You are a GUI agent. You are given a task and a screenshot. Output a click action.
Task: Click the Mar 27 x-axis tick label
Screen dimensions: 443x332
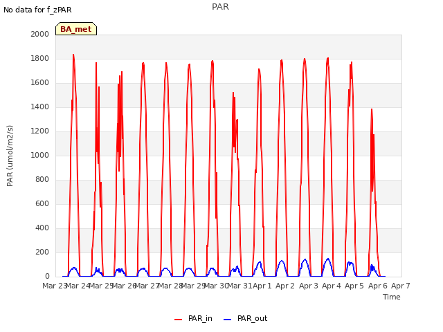click(x=146, y=286)
